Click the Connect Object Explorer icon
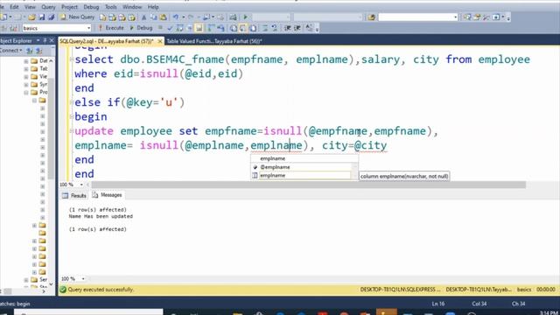The image size is (560, 315). [30, 51]
